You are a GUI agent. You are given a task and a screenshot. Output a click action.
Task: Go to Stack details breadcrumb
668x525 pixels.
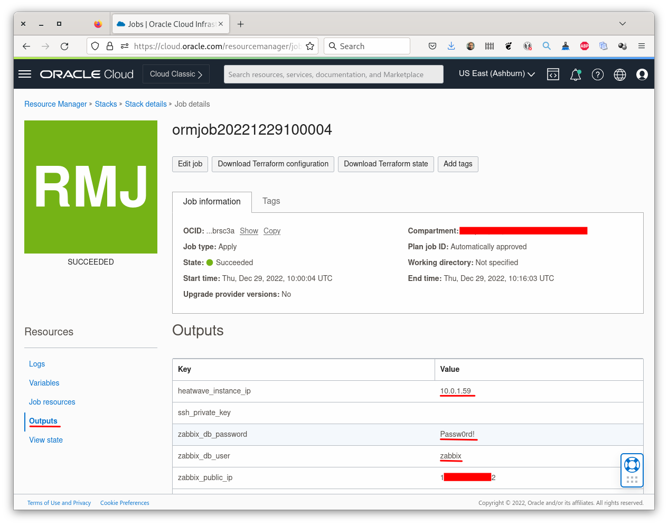point(146,104)
